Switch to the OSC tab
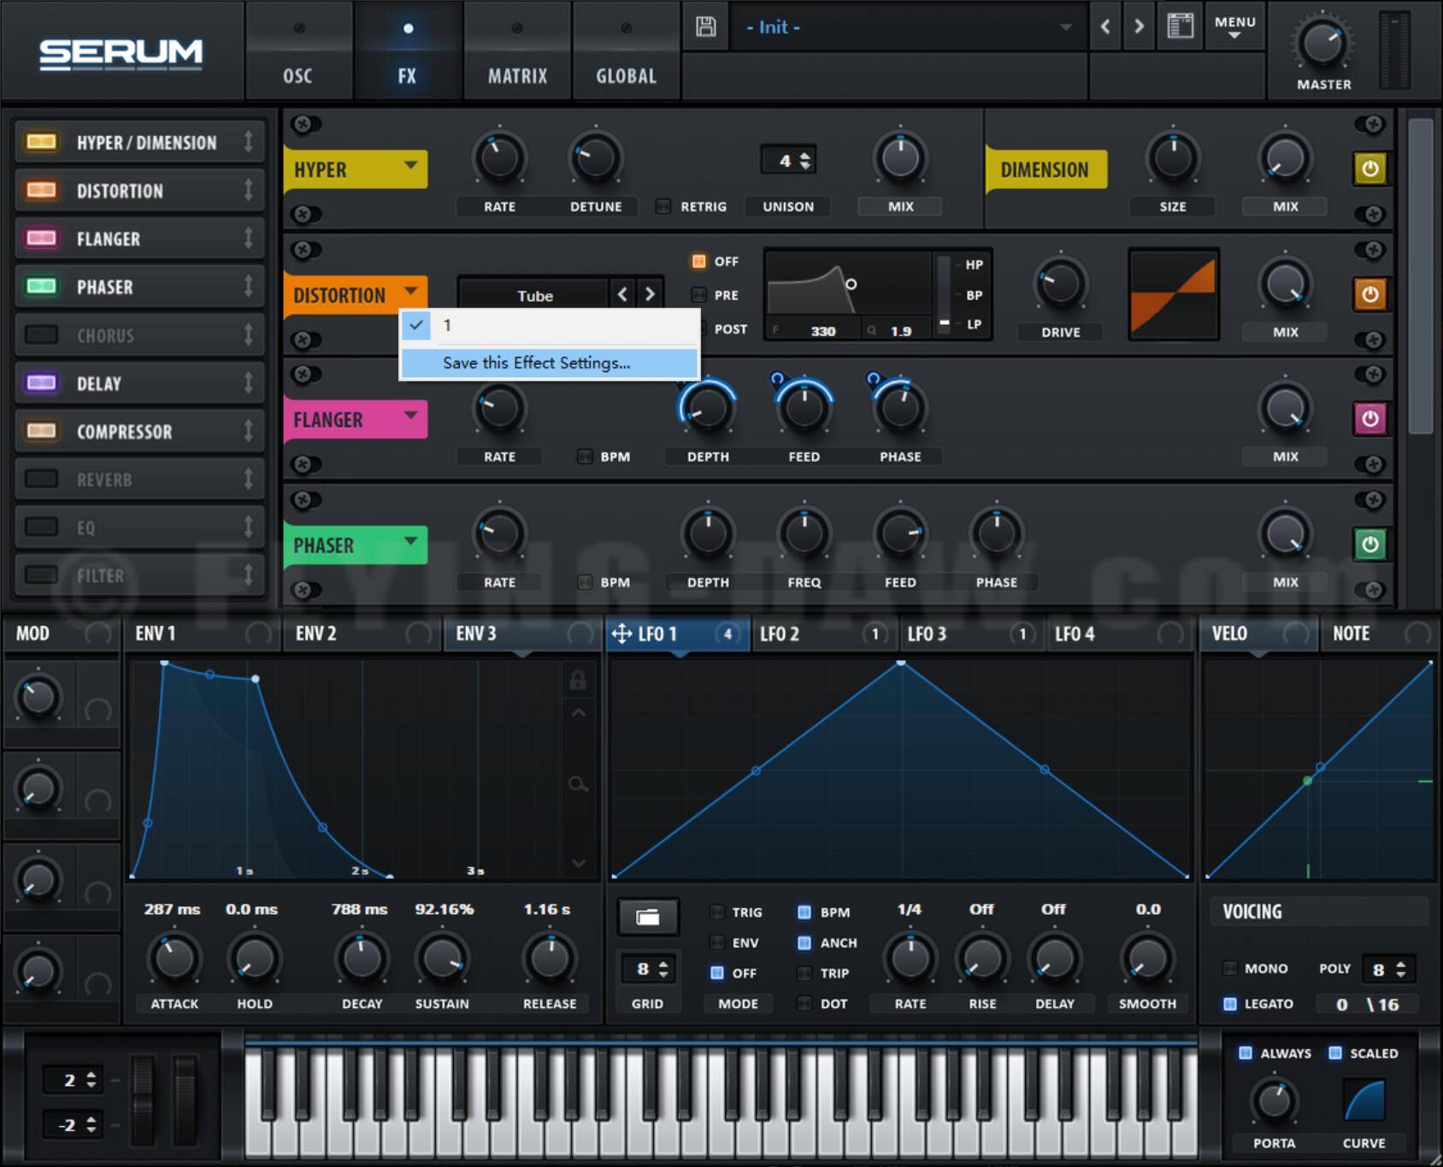This screenshot has height=1167, width=1443. 297,50
